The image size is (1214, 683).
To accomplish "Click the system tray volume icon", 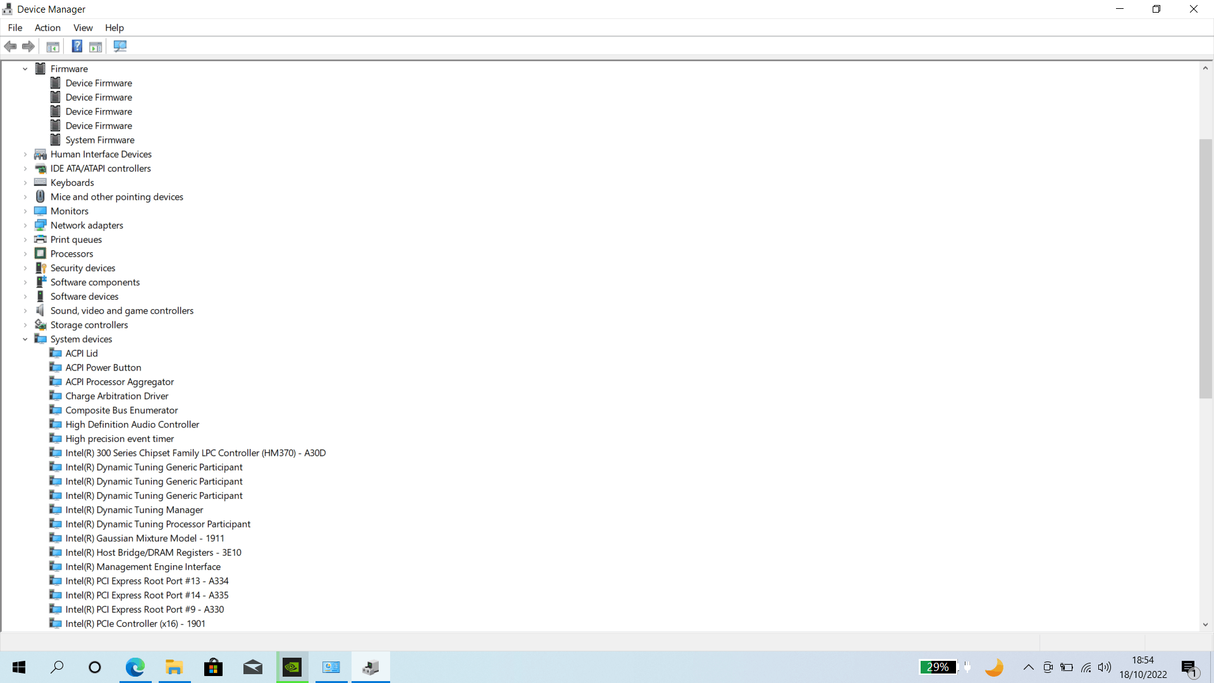I will click(1105, 667).
